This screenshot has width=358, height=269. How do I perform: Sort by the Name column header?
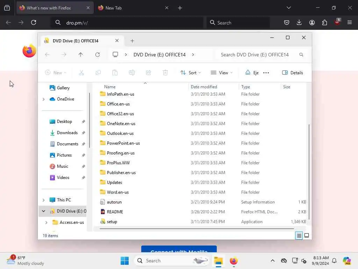[110, 87]
